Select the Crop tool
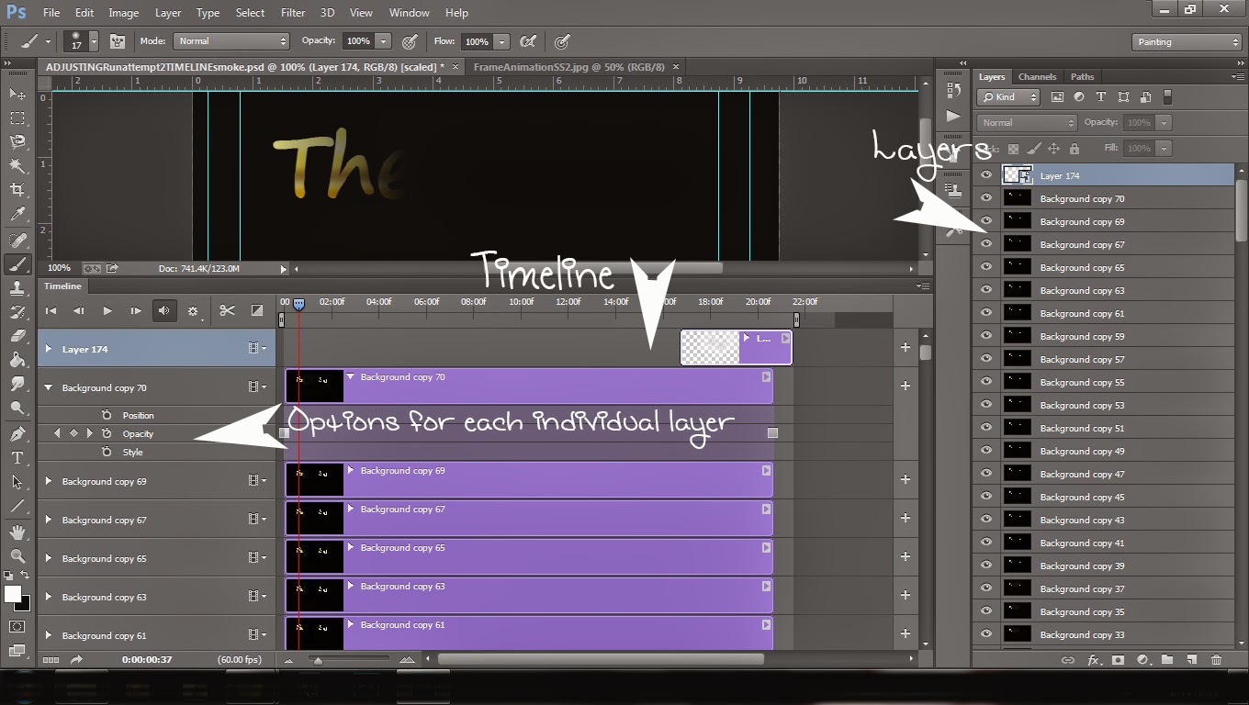 (17, 186)
